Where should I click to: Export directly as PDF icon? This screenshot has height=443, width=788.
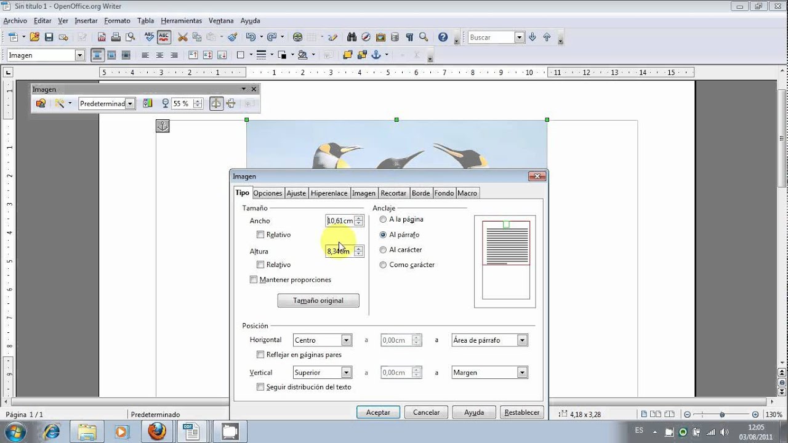102,38
